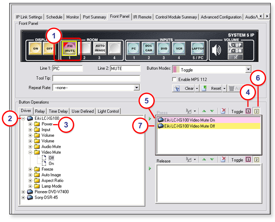Screen dimensions: 275x222
Task: Select Press Toggle state 1 button
Action: [248, 112]
